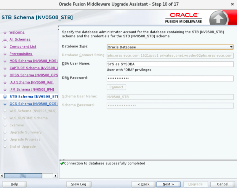Click the Upgrade Progress step
237x188 pixels.
tap(25, 139)
